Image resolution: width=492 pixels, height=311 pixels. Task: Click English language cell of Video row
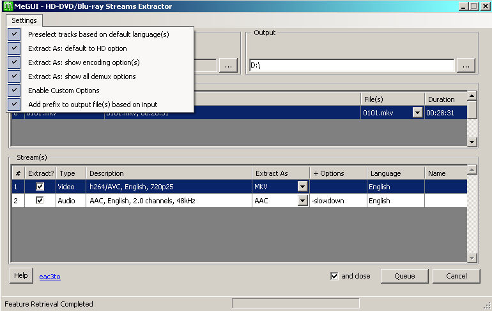[x=396, y=187]
